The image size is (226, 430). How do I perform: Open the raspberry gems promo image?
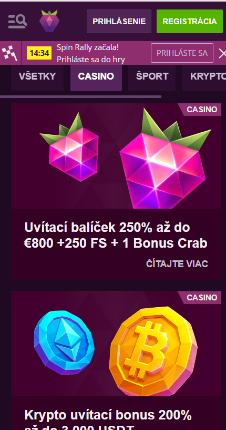click(x=116, y=156)
